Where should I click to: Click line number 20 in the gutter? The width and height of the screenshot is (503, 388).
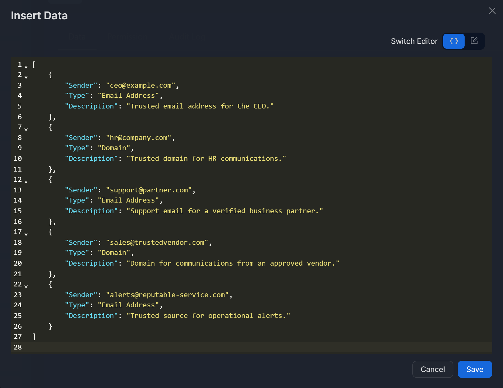(x=18, y=263)
